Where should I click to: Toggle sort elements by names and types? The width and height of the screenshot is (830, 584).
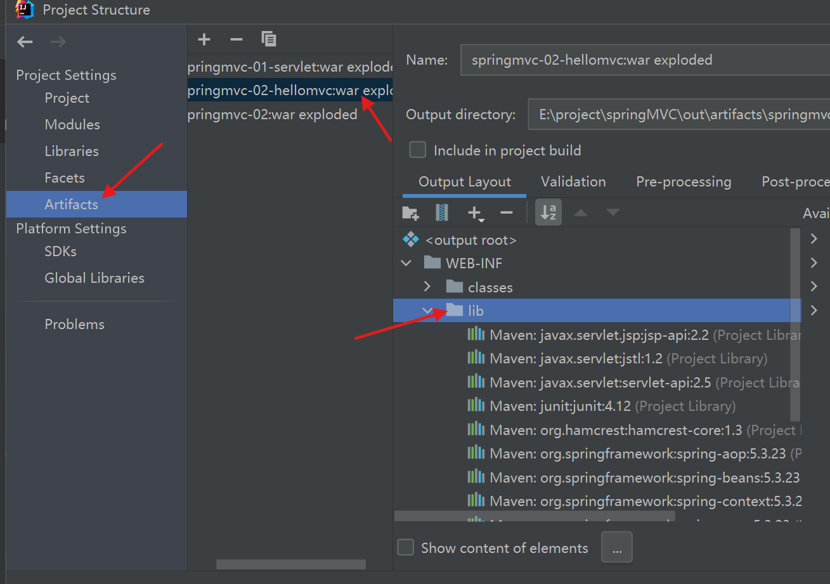click(548, 213)
